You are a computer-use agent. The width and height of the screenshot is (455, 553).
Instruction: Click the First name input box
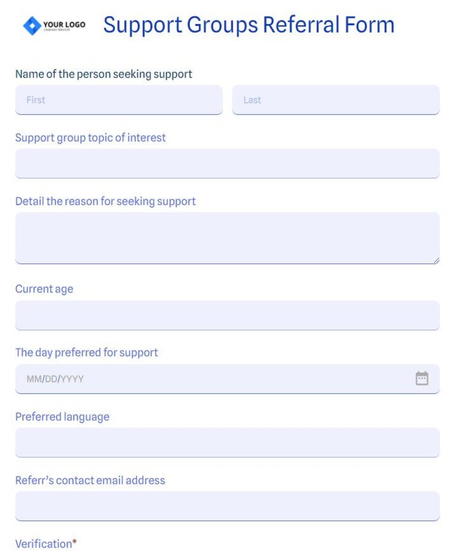118,100
